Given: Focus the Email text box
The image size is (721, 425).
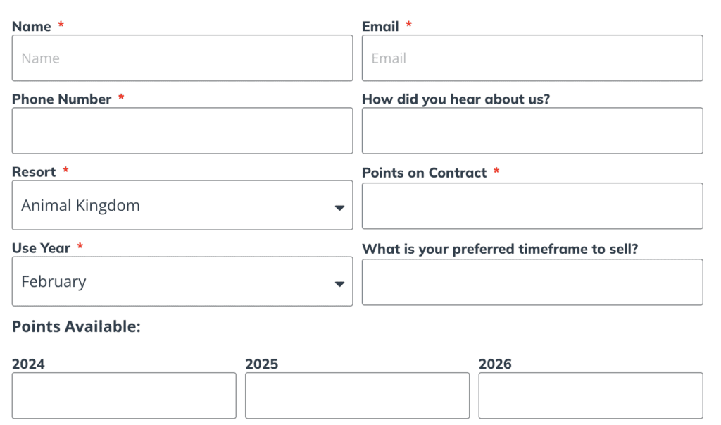Looking at the screenshot, I should tap(532, 58).
